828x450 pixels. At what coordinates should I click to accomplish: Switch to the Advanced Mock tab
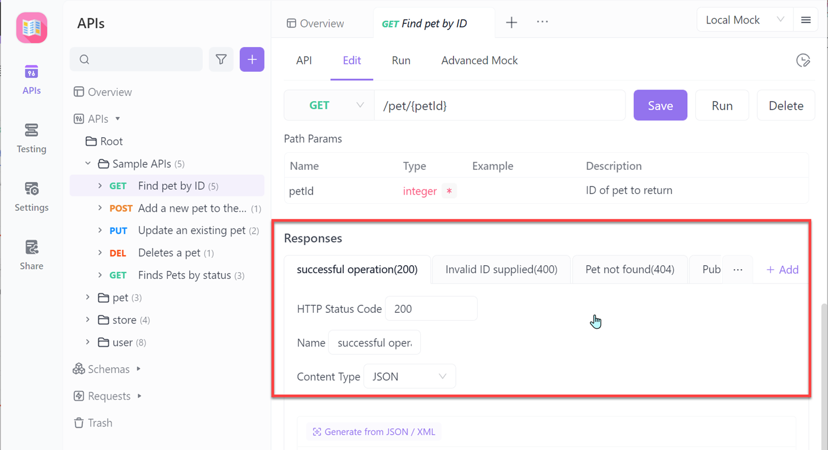click(x=479, y=60)
